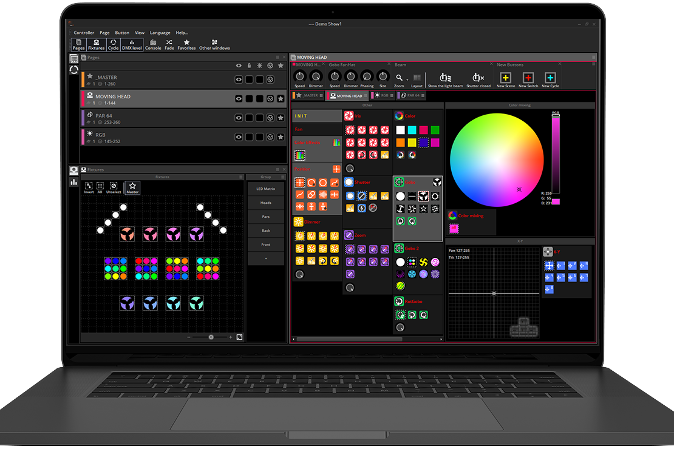Click the Show the light beam icon
Screen dimensions: 674x449
[445, 78]
